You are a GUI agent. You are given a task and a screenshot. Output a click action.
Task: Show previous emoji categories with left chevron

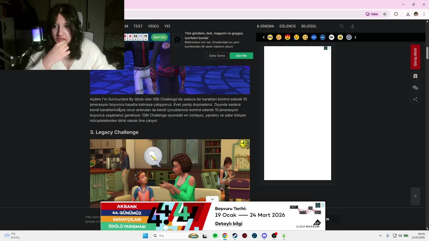coord(264,37)
